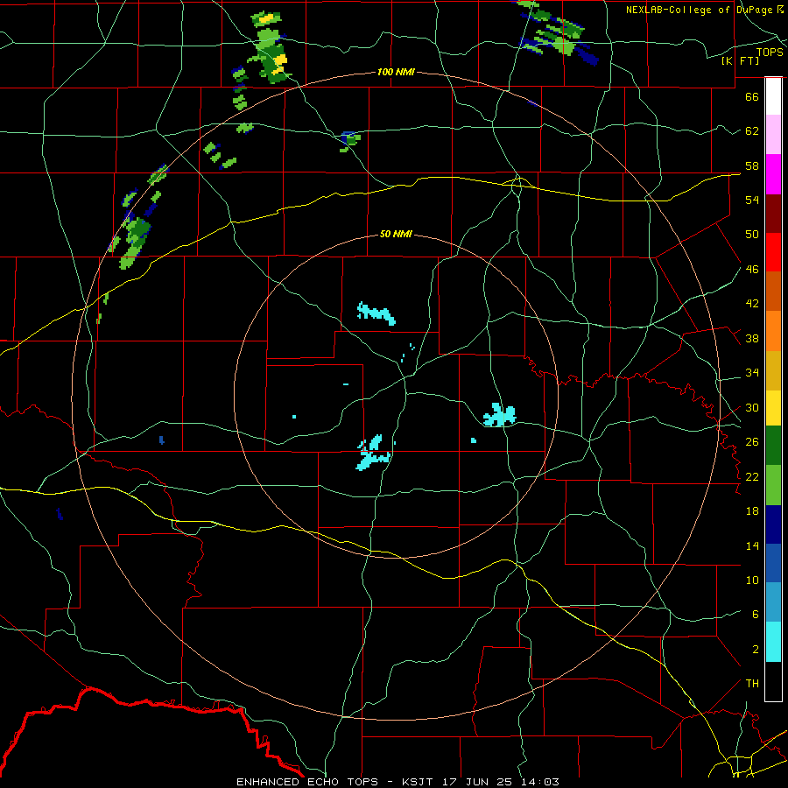Select the gold swatch between 38 and 34
Image resolution: width=788 pixels, height=788 pixels.
(x=773, y=370)
